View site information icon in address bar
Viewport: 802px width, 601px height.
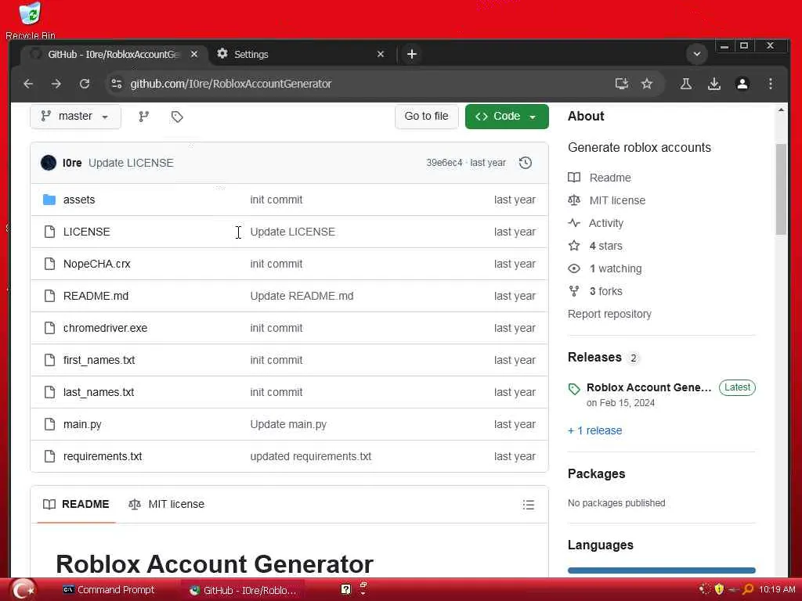(117, 84)
